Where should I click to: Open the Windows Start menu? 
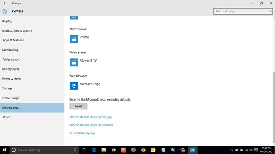(x=5, y=150)
